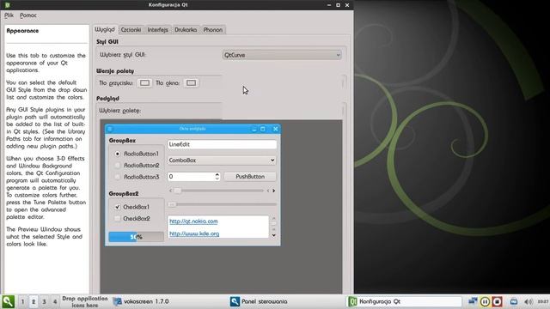
Task: Open the QtCurve GUI style dropdown
Action: pyautogui.click(x=282, y=55)
